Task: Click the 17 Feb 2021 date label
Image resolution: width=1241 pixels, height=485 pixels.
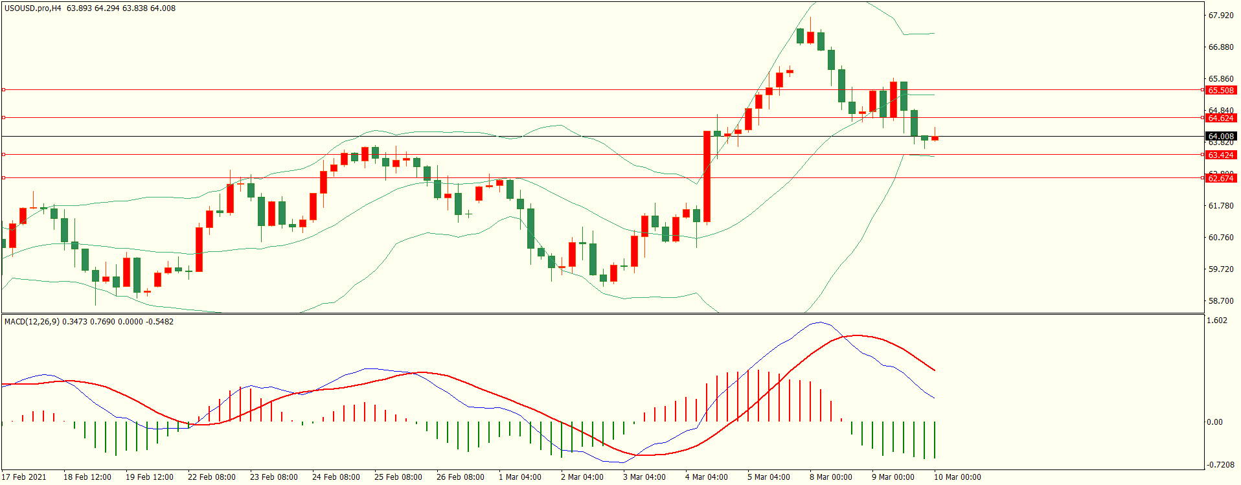Action: (24, 477)
